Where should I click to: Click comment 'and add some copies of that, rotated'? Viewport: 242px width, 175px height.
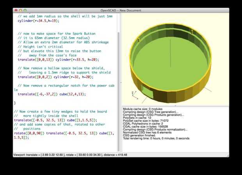[53, 124]
